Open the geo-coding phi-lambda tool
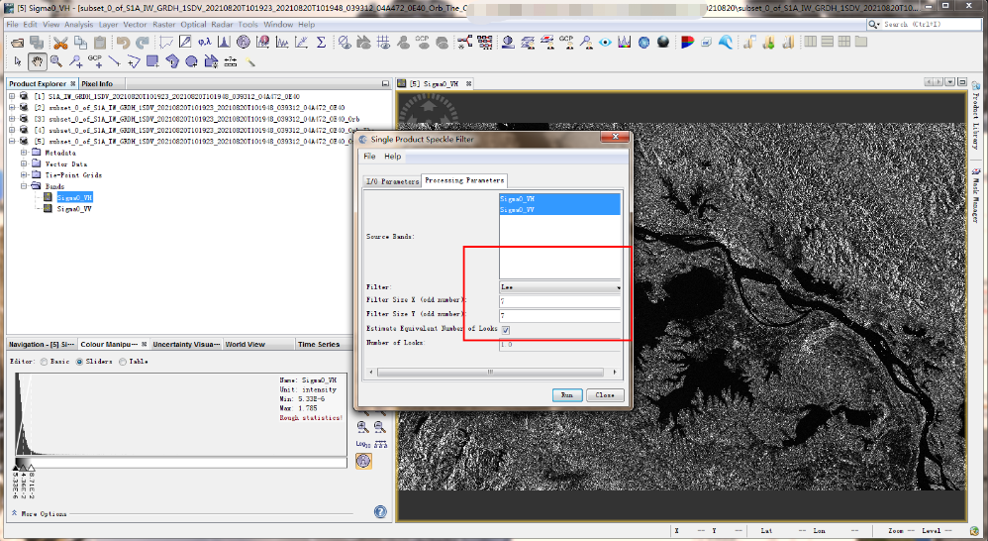The image size is (988, 541). (204, 43)
